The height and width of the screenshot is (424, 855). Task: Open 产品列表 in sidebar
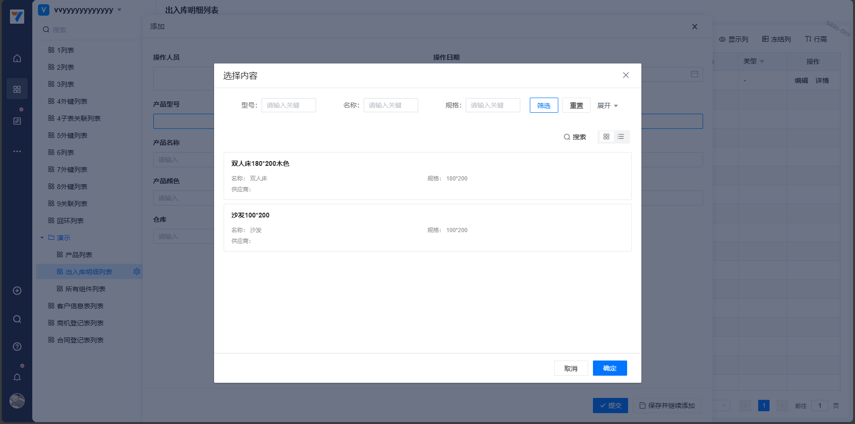coord(78,255)
